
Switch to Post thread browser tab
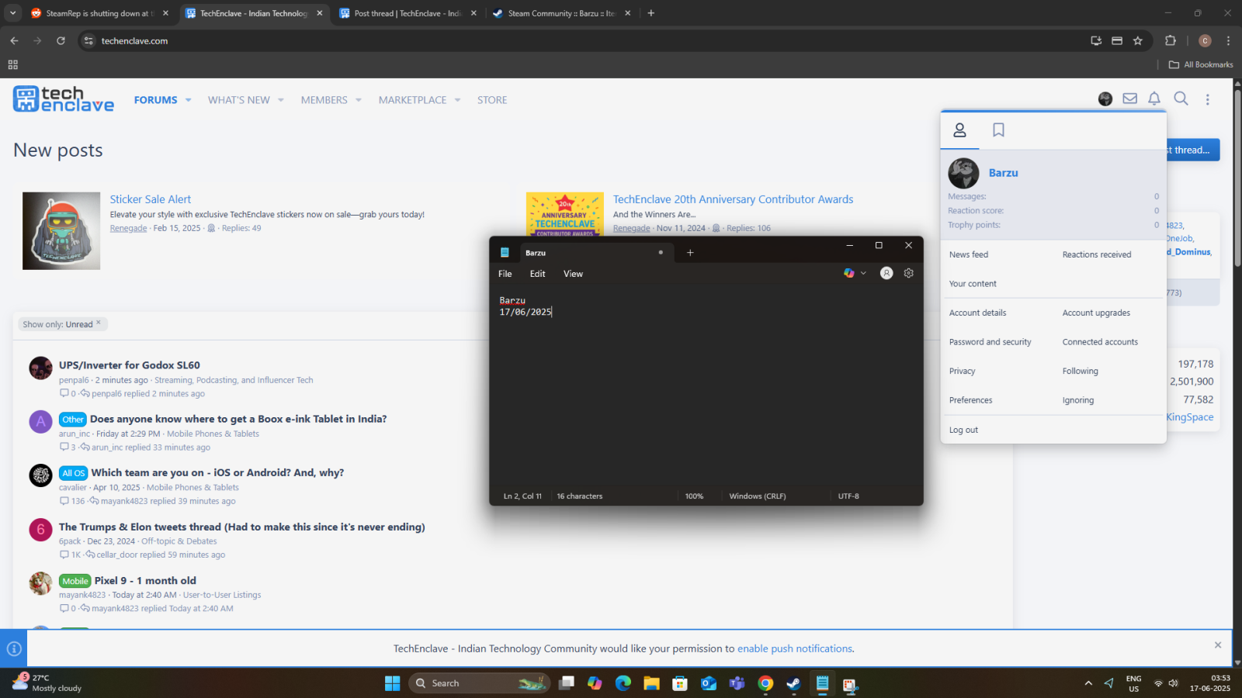coord(408,13)
